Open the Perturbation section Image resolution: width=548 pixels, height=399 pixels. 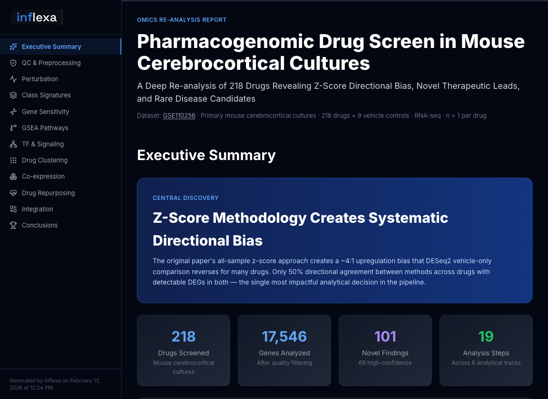60,79
